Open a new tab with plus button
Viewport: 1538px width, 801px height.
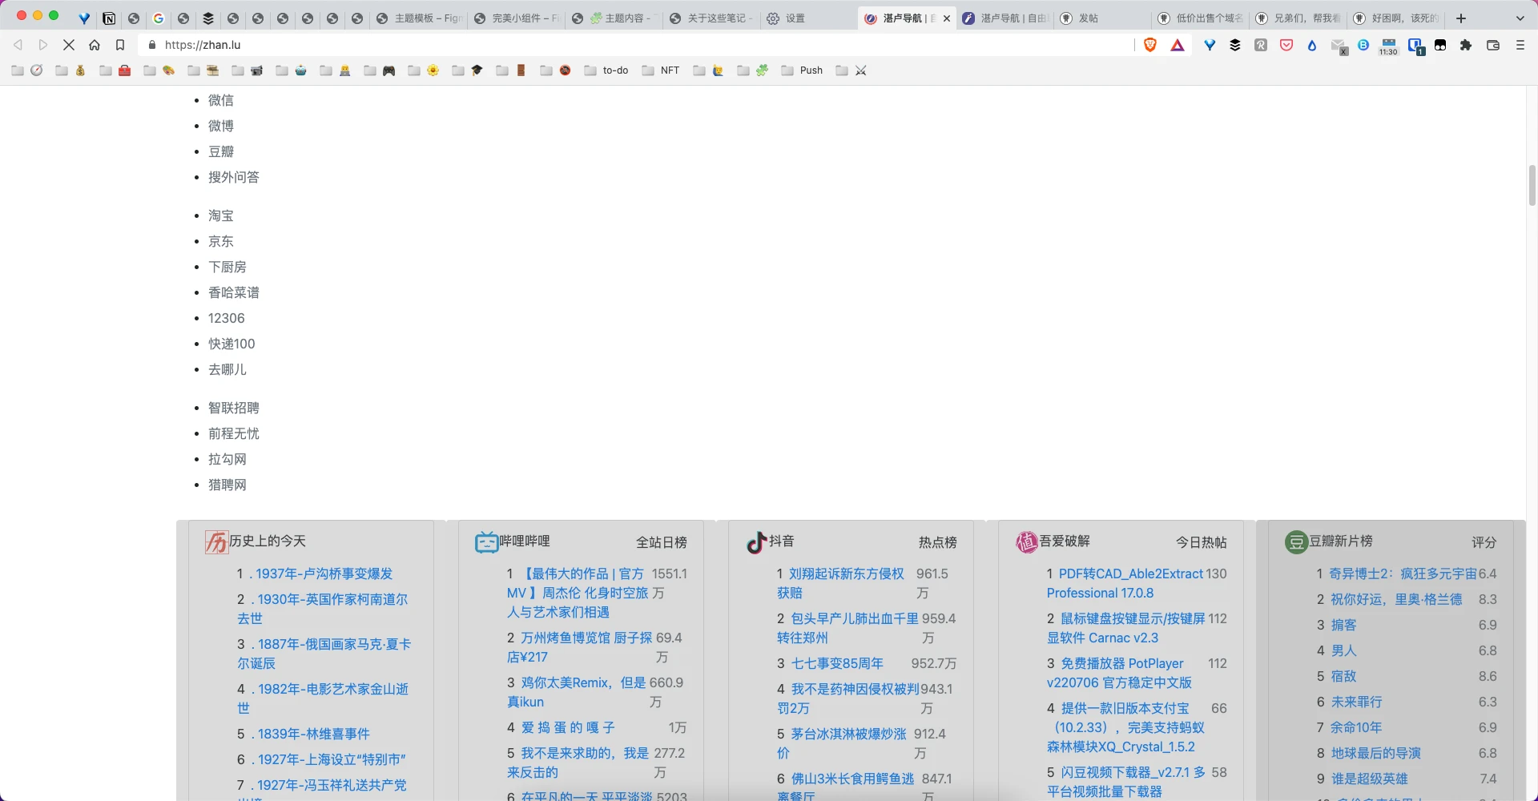coord(1461,18)
